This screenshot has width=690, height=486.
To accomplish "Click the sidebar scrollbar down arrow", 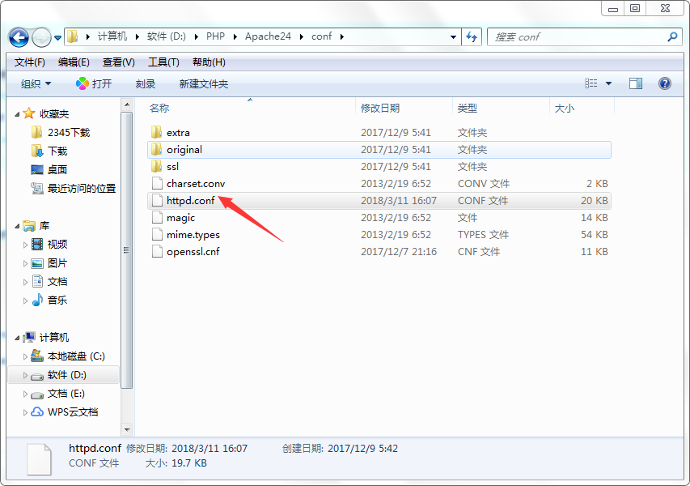I will pos(127,429).
